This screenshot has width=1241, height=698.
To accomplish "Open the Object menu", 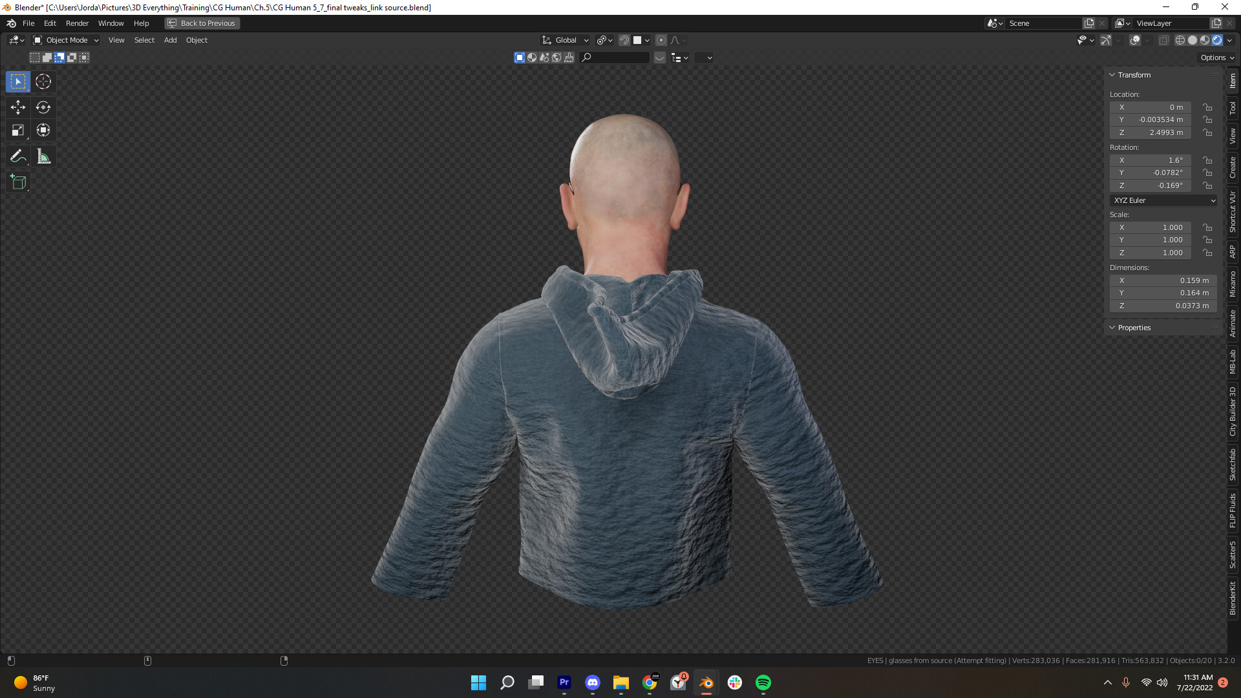I will pos(196,40).
